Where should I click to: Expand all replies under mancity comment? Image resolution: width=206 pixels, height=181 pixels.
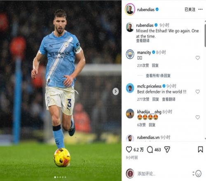pyautogui.click(x=158, y=76)
